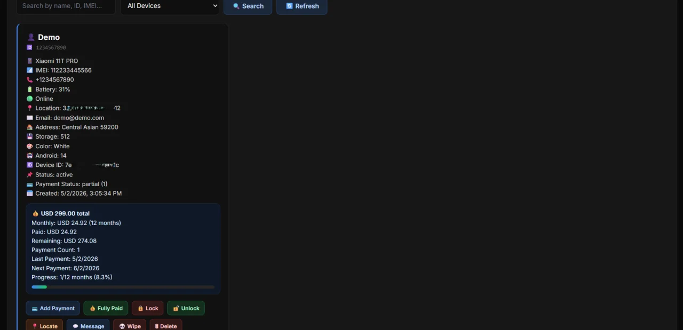Click the Android robot icon beside Android: 14
Viewport: 683px width, 330px height.
coord(30,156)
